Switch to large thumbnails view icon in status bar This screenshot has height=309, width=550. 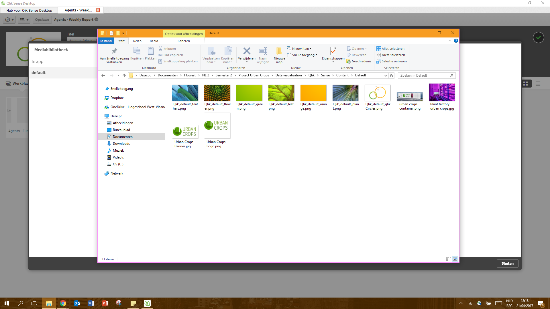click(455, 259)
